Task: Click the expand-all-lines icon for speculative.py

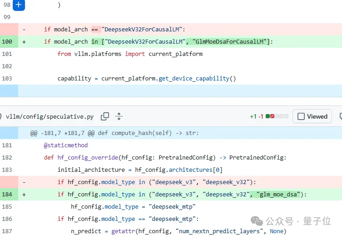Action: click(119, 116)
